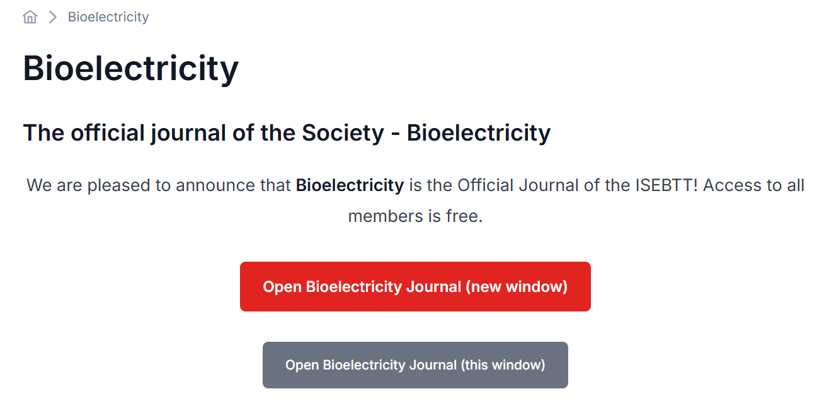
Task: Click the breadcrumb chevron separator
Action: coord(53,17)
